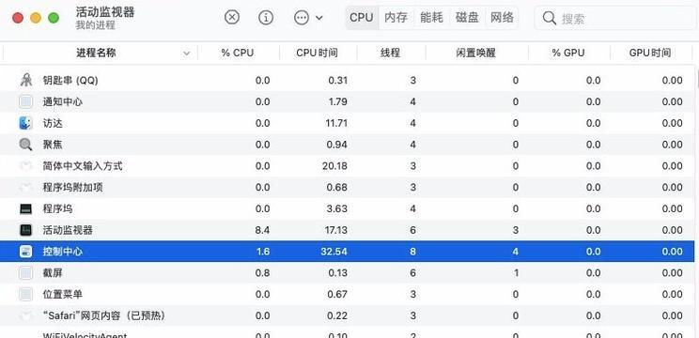Click CPU time value 17.13

point(336,230)
